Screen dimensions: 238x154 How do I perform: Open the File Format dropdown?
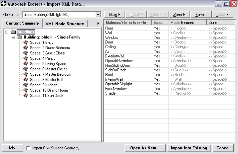(x=98, y=15)
